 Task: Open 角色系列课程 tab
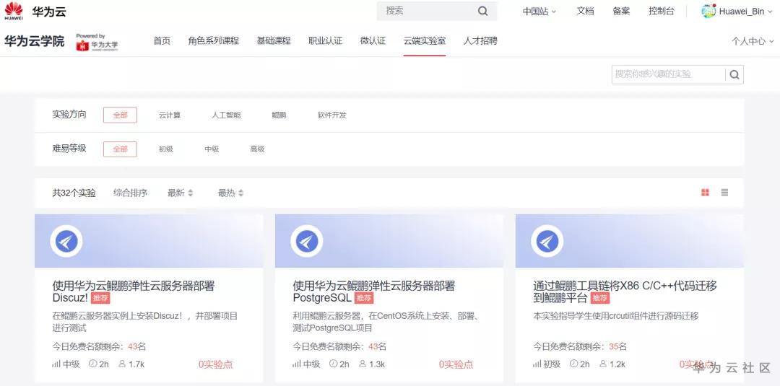pos(213,40)
